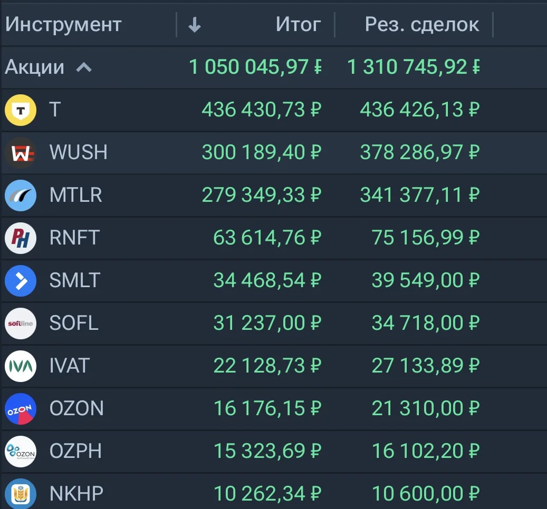
Task: Click SMLT trades result 39 549,00 ₽
Action: [x=426, y=280]
